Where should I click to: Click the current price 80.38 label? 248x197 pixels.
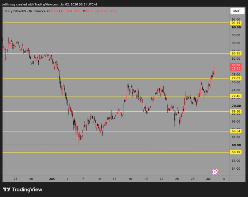coord(236,65)
